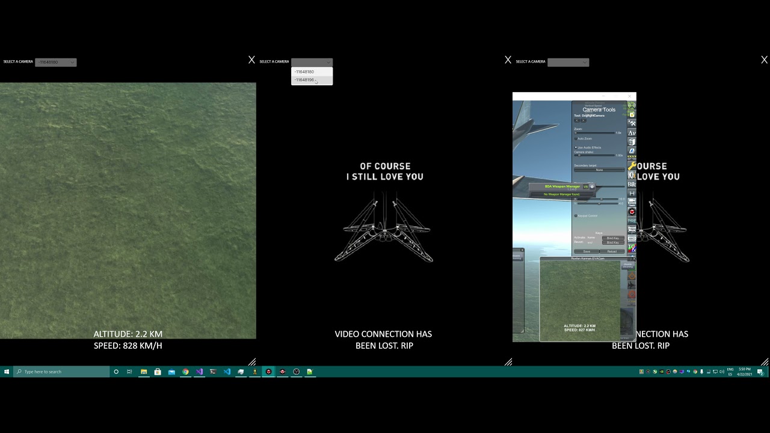Click Bind Key for Revert

point(613,242)
